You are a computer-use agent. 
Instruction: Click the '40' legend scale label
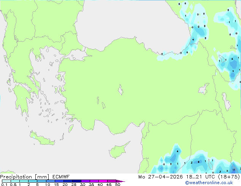100,184
